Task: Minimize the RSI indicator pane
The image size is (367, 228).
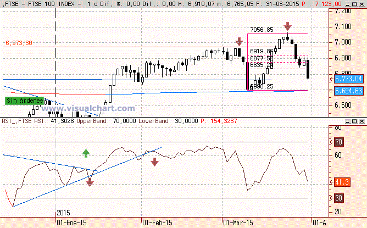Action: (348, 121)
